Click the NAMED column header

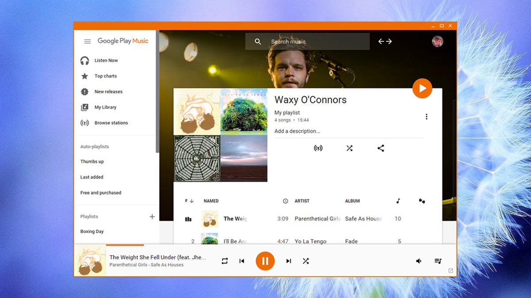click(211, 201)
